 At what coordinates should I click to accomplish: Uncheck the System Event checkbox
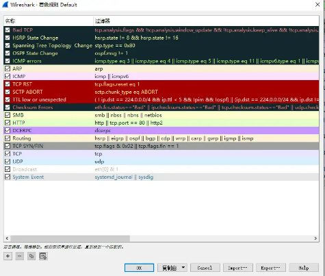[8, 177]
